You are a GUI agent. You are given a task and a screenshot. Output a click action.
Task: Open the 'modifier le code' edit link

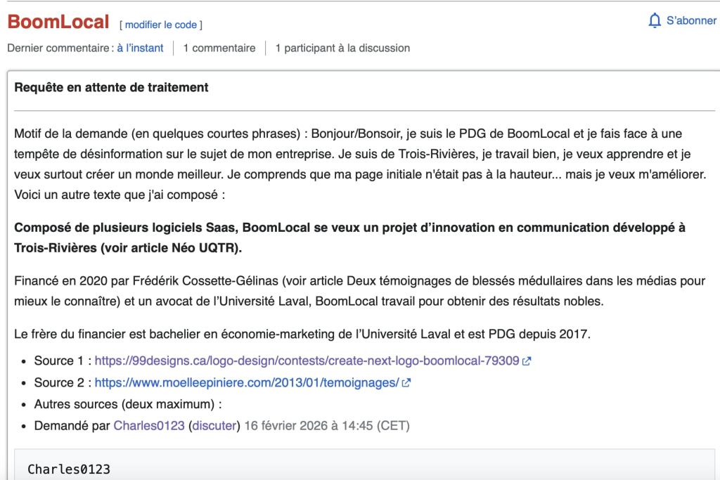pyautogui.click(x=161, y=25)
